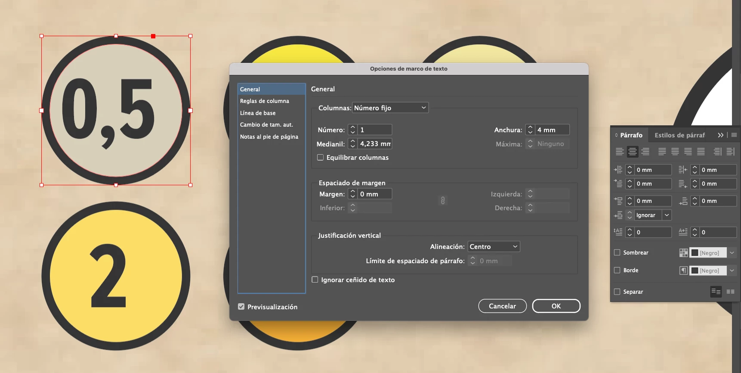Viewport: 741px width, 373px height.
Task: Open the Párrafo panel flyout menu
Action: point(734,135)
